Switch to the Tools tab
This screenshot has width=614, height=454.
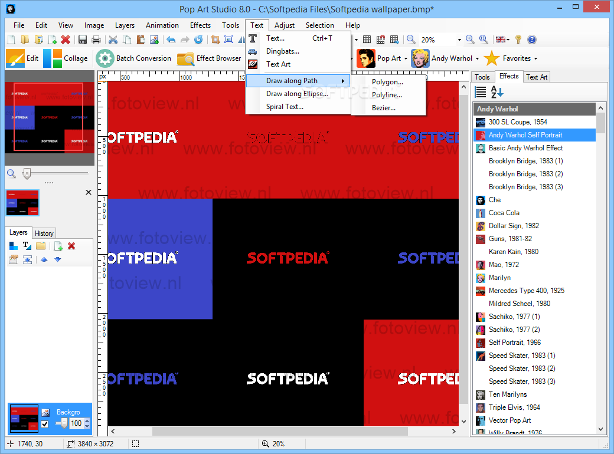482,77
